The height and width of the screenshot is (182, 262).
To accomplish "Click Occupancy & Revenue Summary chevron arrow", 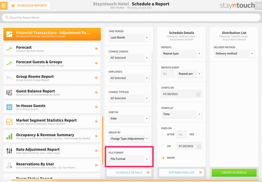I will click(97, 136).
